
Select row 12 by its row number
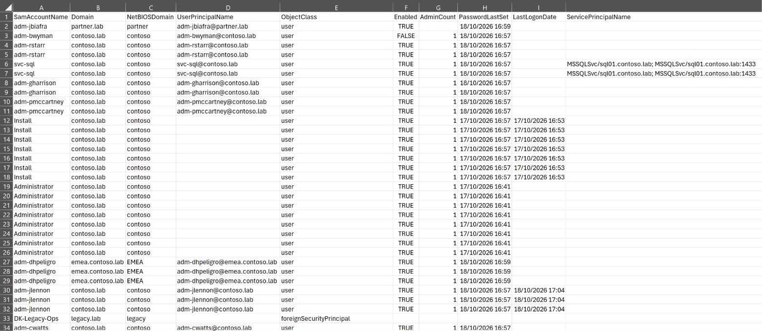click(x=6, y=120)
